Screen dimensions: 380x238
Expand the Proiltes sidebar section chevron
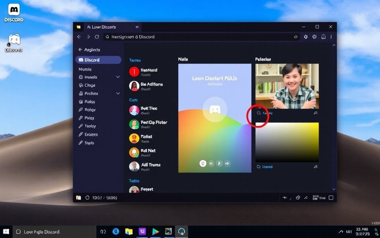(x=118, y=93)
